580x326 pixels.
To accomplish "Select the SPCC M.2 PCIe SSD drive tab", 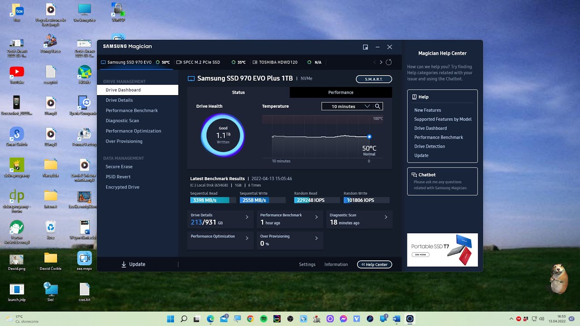I will tap(211, 62).
